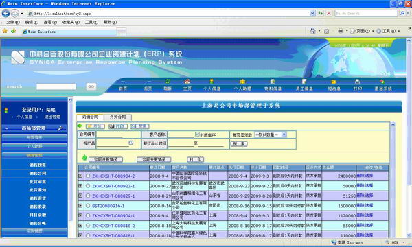412x247 pixels.
Task: Click the 打印 printer icon in nav bar
Action: pyautogui.click(x=357, y=82)
